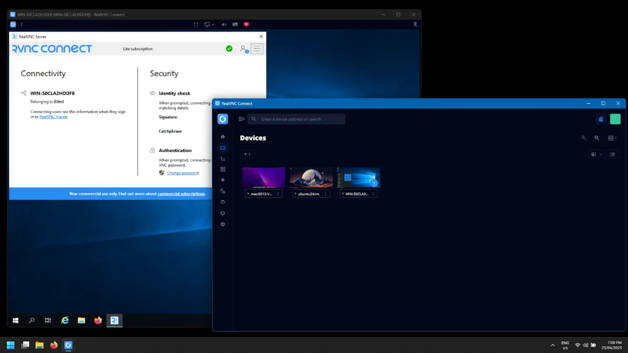Open the ubuntu24vm device thumbnail

click(x=311, y=178)
